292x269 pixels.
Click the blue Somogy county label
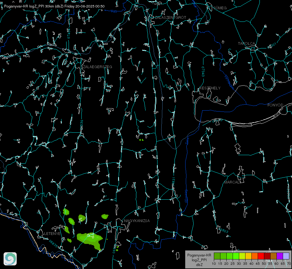coord(186,196)
